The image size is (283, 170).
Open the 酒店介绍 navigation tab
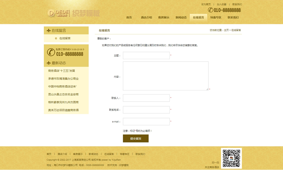pos(146,18)
